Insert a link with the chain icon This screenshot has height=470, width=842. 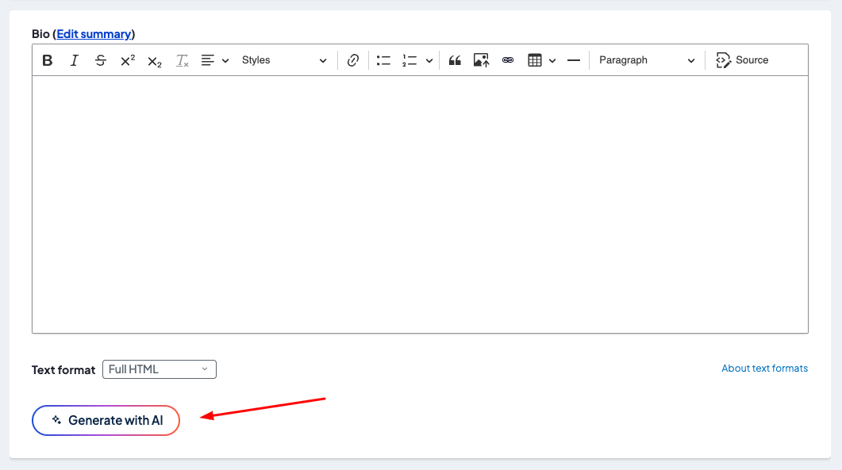tap(353, 60)
